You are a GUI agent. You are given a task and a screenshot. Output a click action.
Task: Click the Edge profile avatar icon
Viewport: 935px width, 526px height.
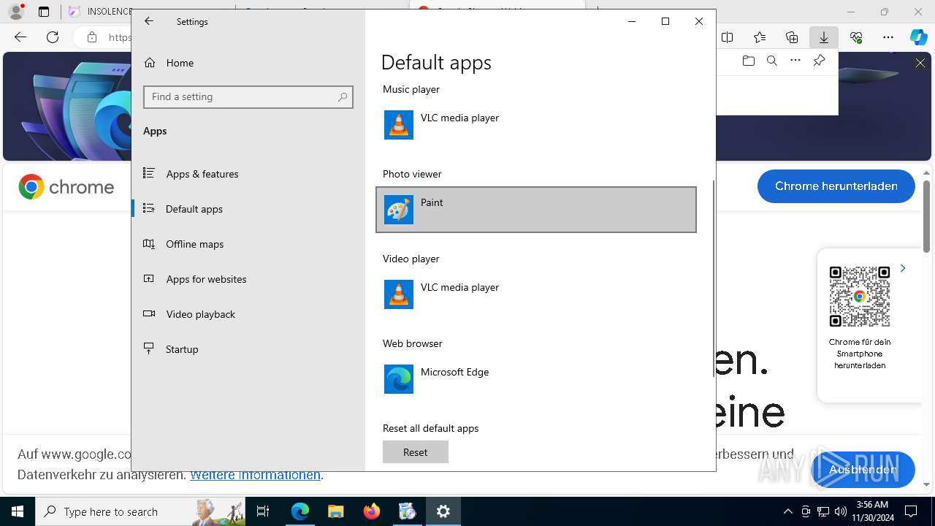point(15,12)
